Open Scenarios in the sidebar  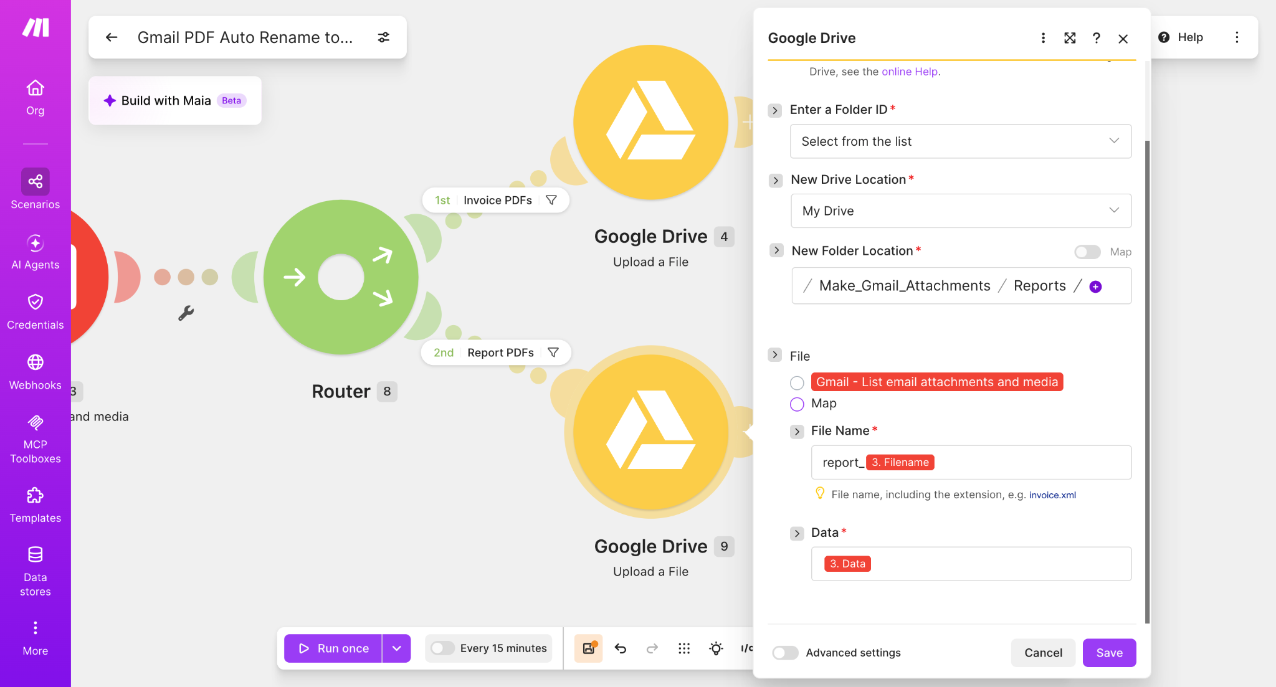(x=36, y=190)
